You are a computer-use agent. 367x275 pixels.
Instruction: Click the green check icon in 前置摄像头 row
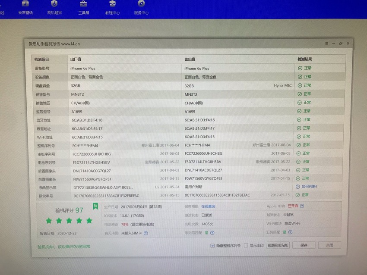click(x=298, y=178)
